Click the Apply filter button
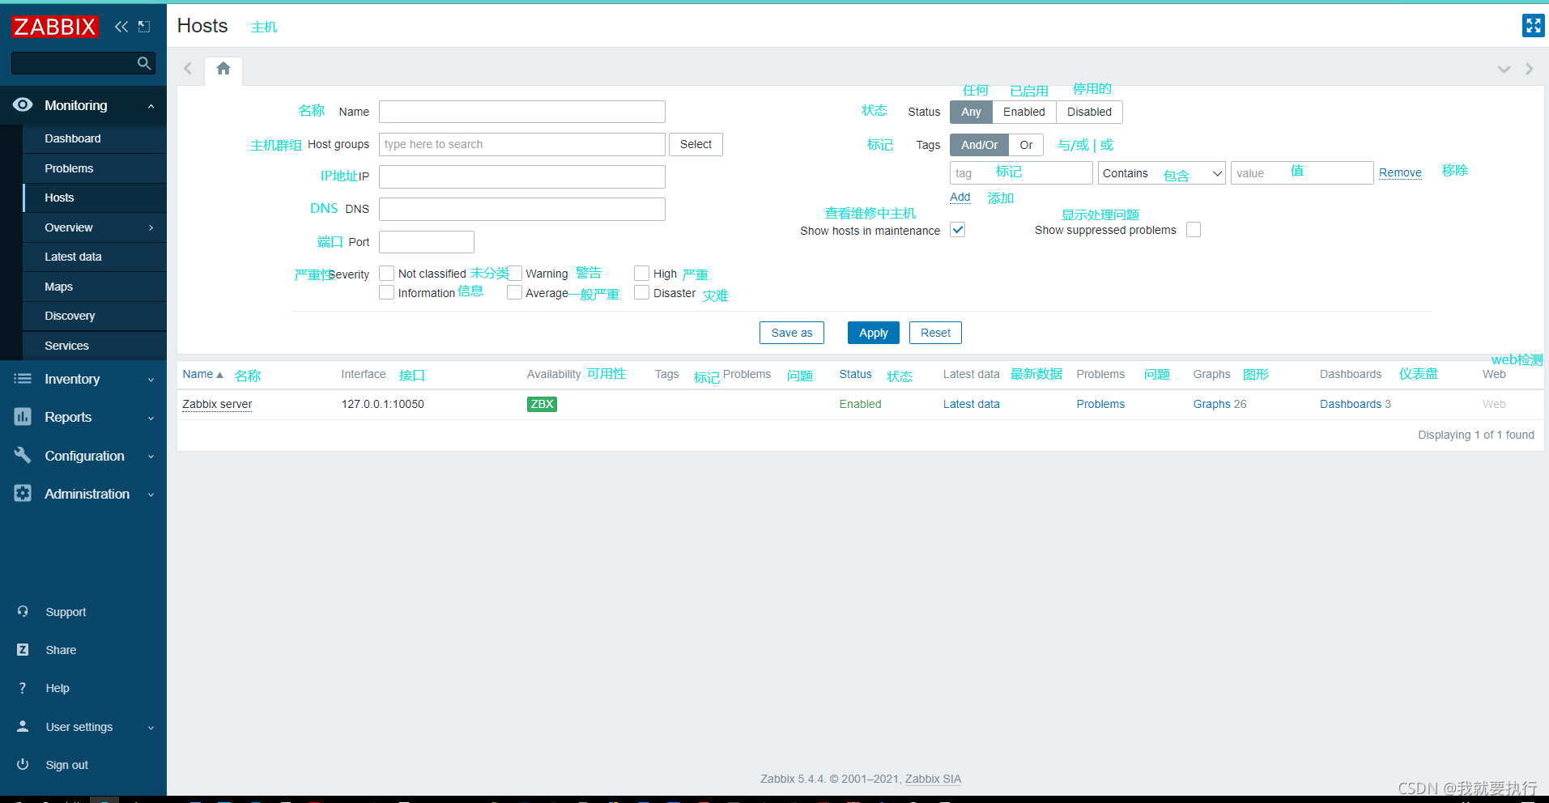 pos(873,333)
